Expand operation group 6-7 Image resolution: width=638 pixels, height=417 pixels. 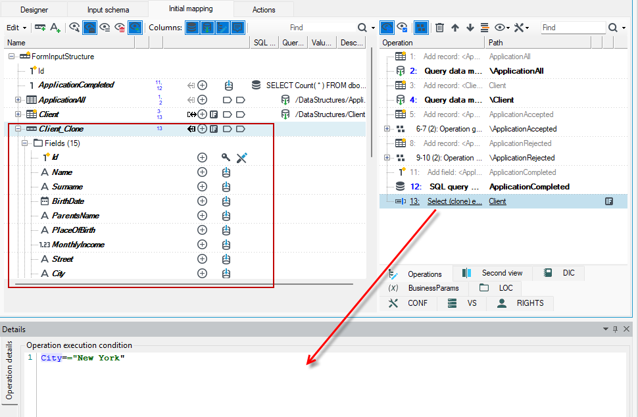[x=387, y=128]
